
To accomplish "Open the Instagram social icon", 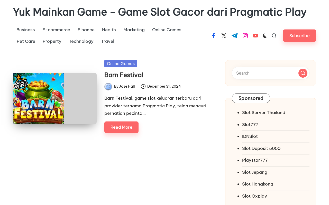I will [x=245, y=36].
